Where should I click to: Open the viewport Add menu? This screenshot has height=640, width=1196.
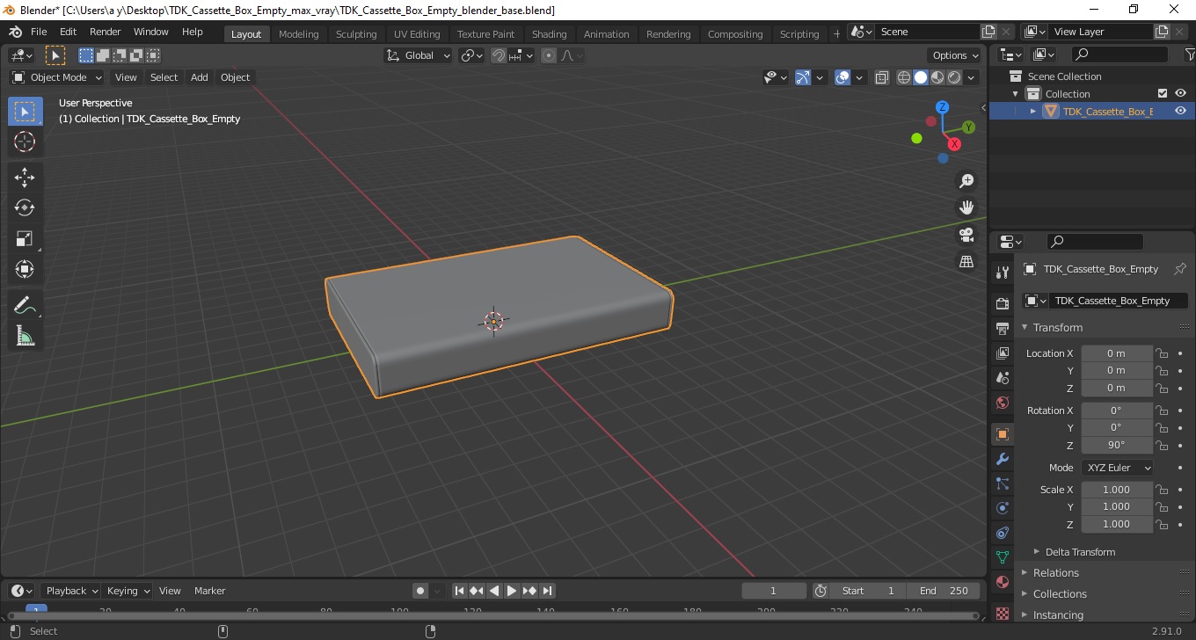pyautogui.click(x=200, y=77)
